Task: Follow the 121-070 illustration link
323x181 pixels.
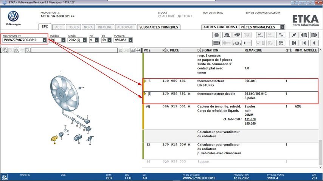Action: tap(250, 119)
